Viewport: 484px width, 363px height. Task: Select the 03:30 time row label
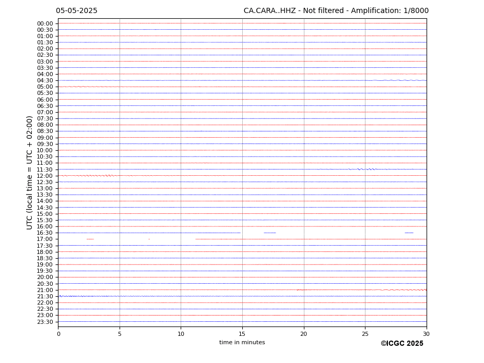click(x=45, y=68)
